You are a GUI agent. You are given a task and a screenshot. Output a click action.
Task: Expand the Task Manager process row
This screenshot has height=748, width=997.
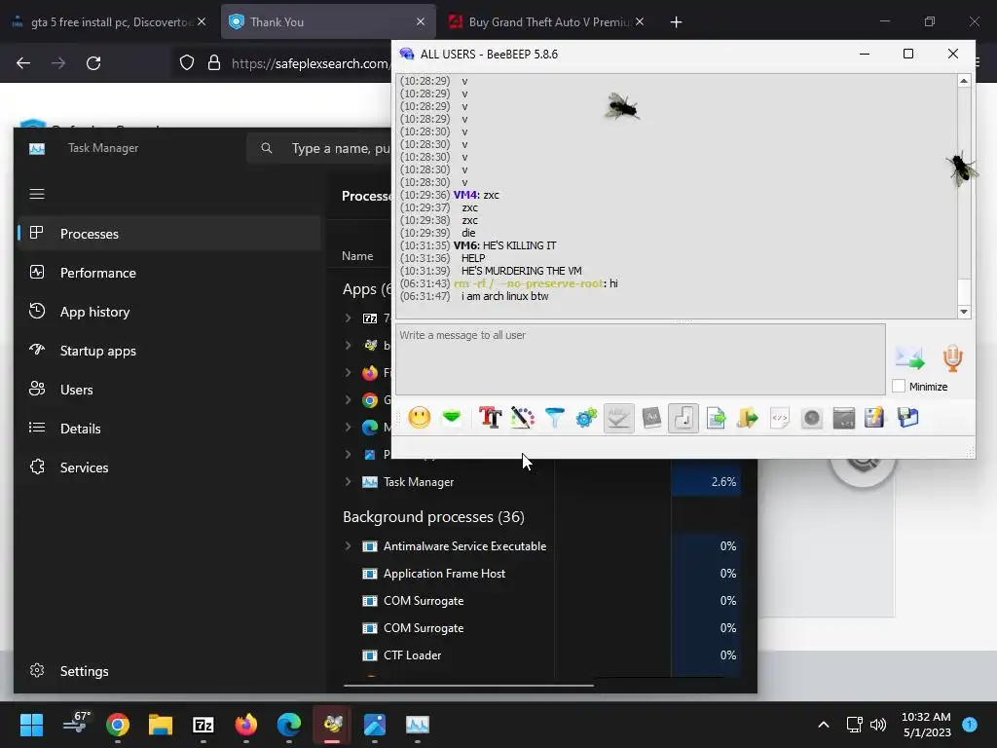[x=348, y=481]
